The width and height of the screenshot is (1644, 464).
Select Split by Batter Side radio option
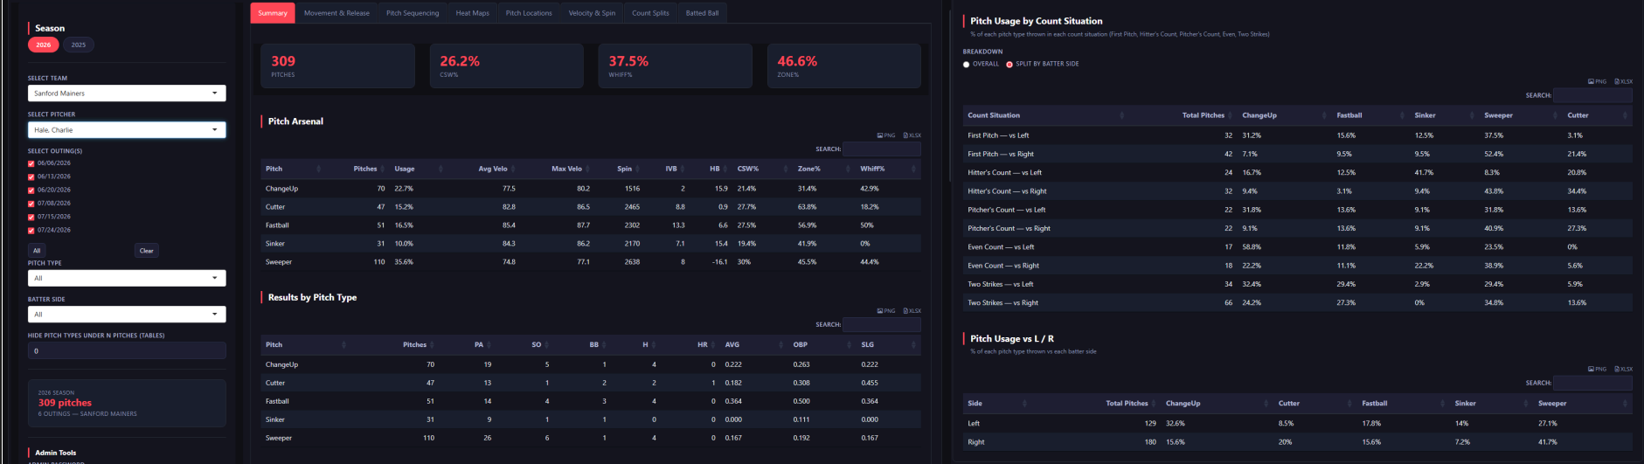pyautogui.click(x=1009, y=64)
